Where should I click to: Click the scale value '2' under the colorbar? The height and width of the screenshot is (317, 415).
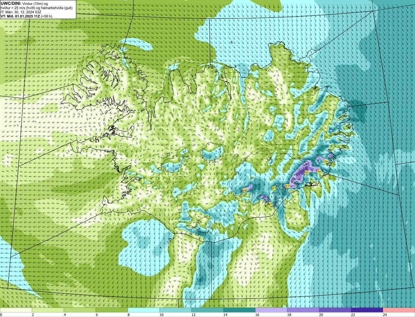pyautogui.click(x=33, y=314)
